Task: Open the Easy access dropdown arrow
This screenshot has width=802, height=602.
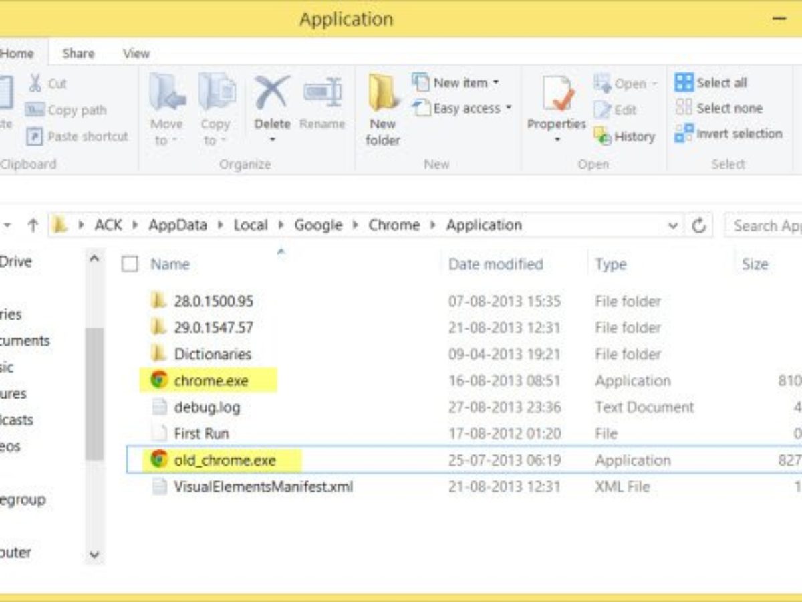Action: (508, 108)
